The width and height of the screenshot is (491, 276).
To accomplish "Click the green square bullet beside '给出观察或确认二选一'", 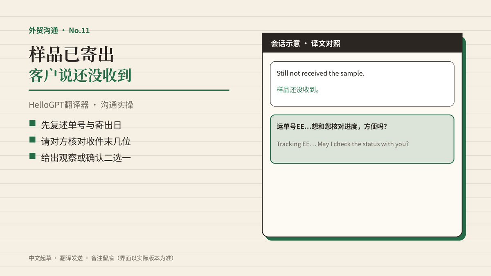I will [x=32, y=156].
